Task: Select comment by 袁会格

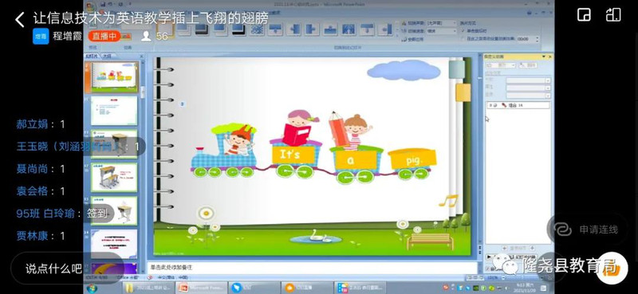Action: 41,191
